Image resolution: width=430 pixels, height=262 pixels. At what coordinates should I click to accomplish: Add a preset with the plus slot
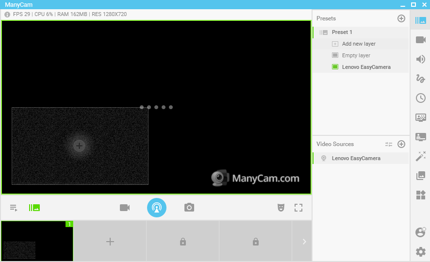(110, 242)
